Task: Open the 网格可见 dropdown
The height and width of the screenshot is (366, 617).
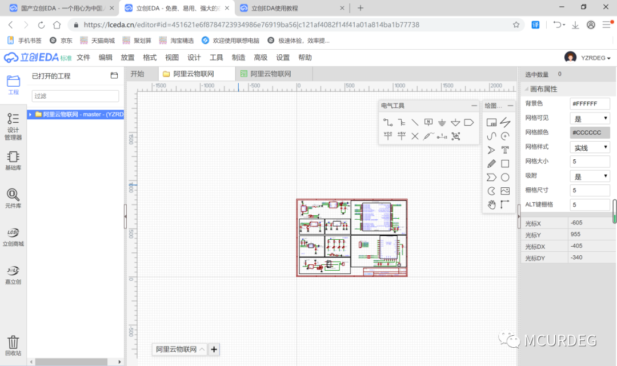Action: click(x=590, y=118)
